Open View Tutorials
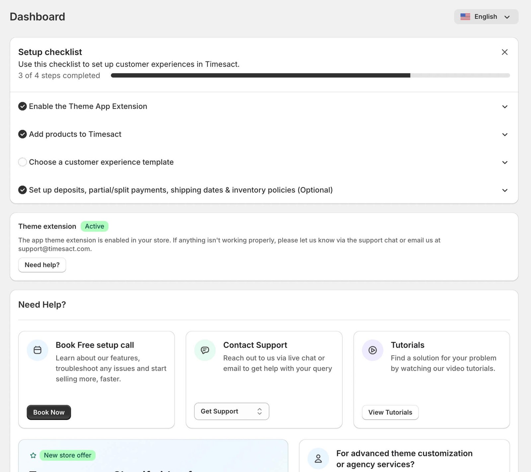 390,412
